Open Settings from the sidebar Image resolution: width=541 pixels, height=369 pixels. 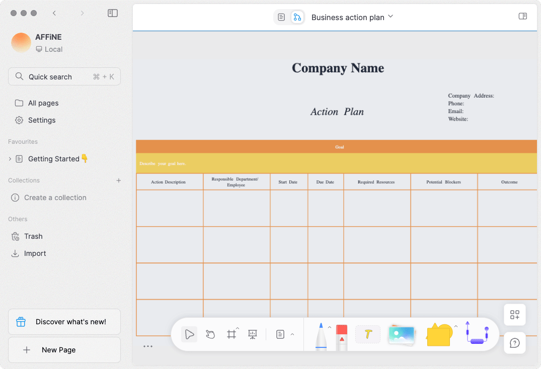[41, 120]
